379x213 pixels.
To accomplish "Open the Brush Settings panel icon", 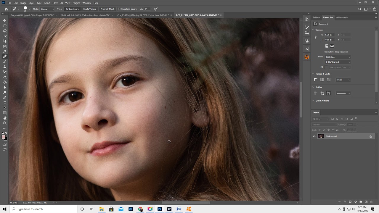I will coord(307,27).
